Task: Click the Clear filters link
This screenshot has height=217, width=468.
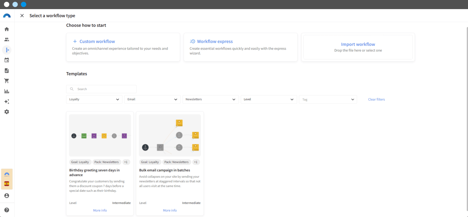Action: pyautogui.click(x=376, y=99)
